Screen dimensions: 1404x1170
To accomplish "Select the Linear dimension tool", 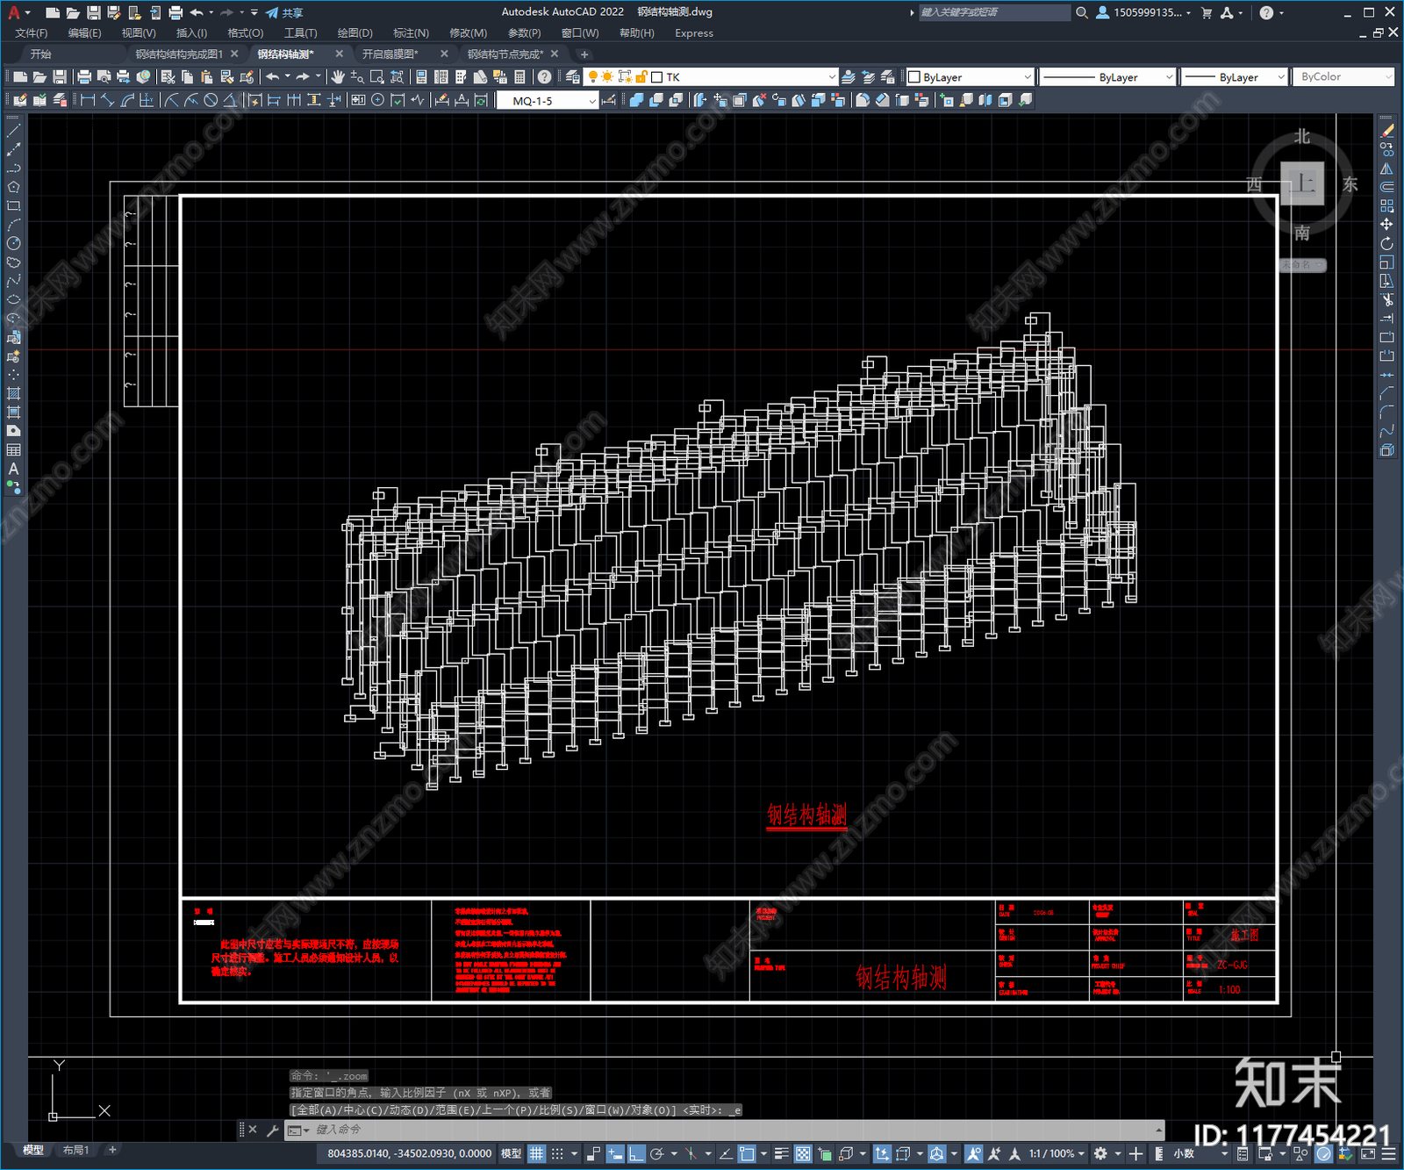I will pos(87,100).
